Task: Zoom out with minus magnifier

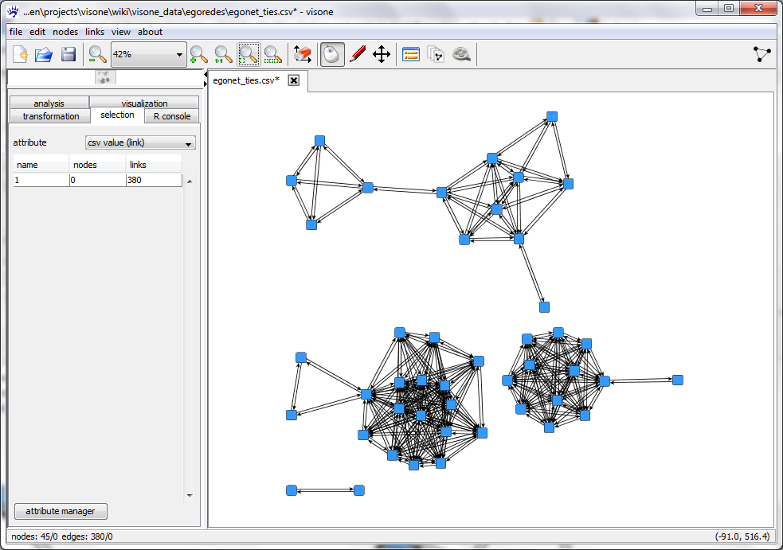Action: 97,54
